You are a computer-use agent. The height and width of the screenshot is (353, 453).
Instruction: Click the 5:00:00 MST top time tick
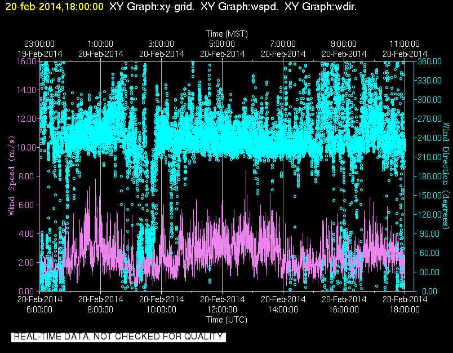coord(222,49)
